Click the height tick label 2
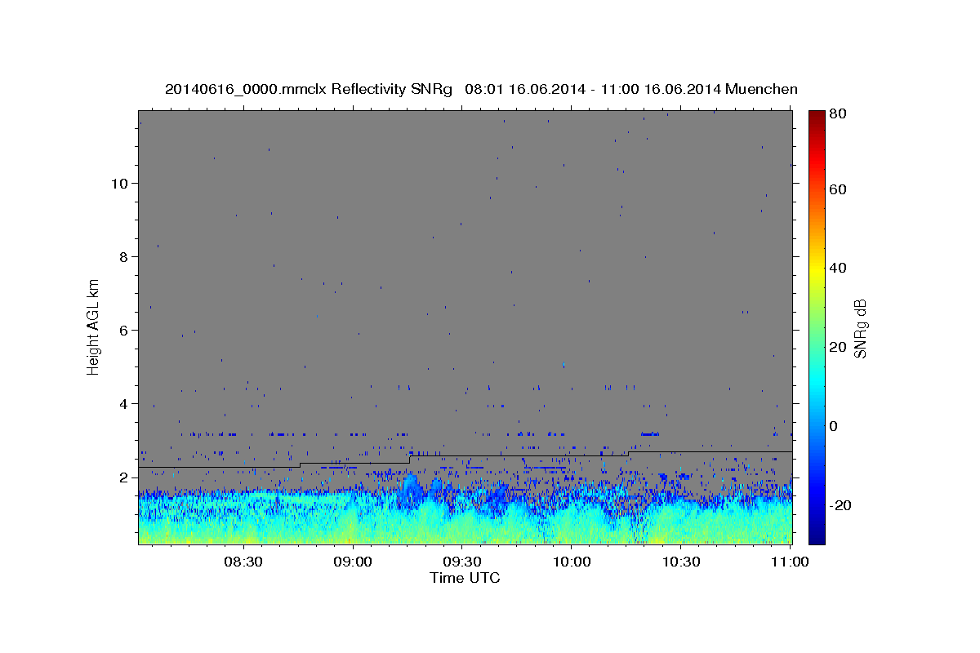The height and width of the screenshot is (653, 980). [x=123, y=478]
